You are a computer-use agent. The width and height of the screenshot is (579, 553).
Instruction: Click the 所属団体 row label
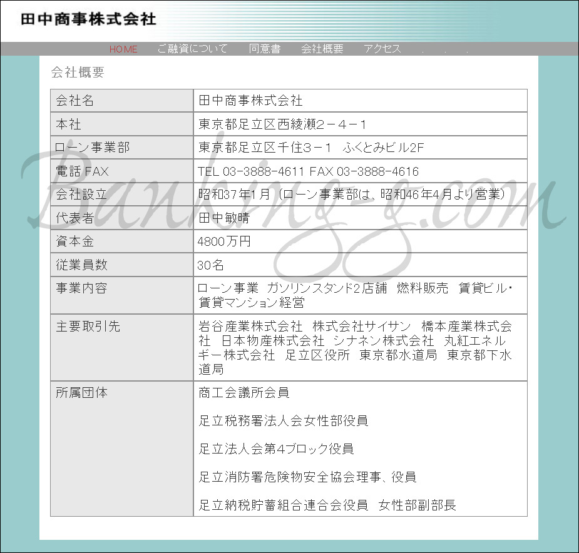point(81,392)
